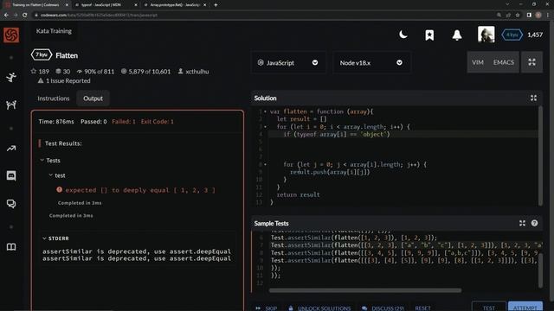The width and height of the screenshot is (554, 311).
Task: Expand the Solution editor panel
Action: [533, 98]
